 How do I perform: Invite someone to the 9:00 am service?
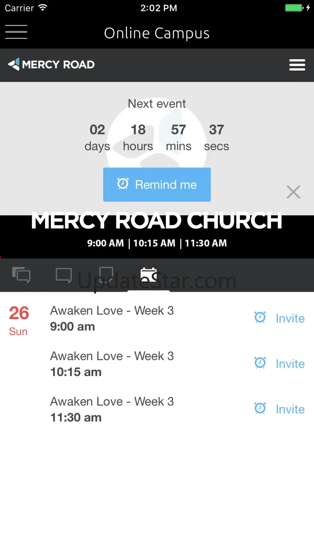pyautogui.click(x=290, y=319)
